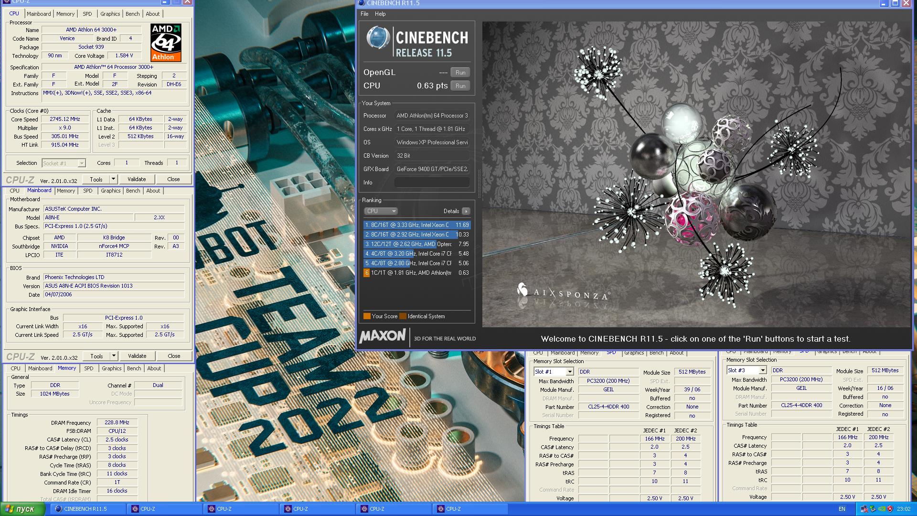The image size is (917, 516).
Task: Click the MAXON logo in the Cinebench footer
Action: pyautogui.click(x=383, y=336)
